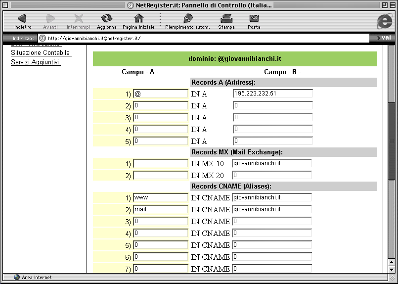Click the Stampa printer icon
The height and width of the screenshot is (284, 398).
pos(226,18)
